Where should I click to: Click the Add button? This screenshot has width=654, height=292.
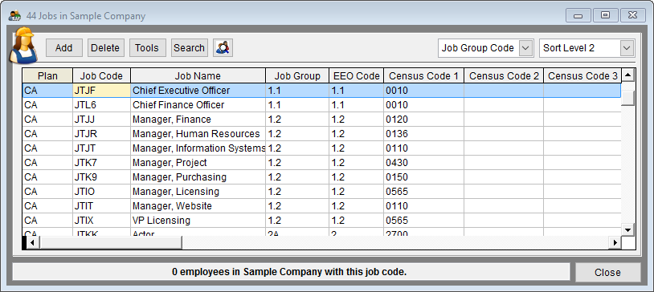[x=63, y=48]
